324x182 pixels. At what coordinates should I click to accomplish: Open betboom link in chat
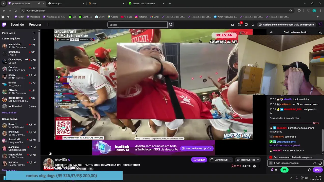coord(285,146)
